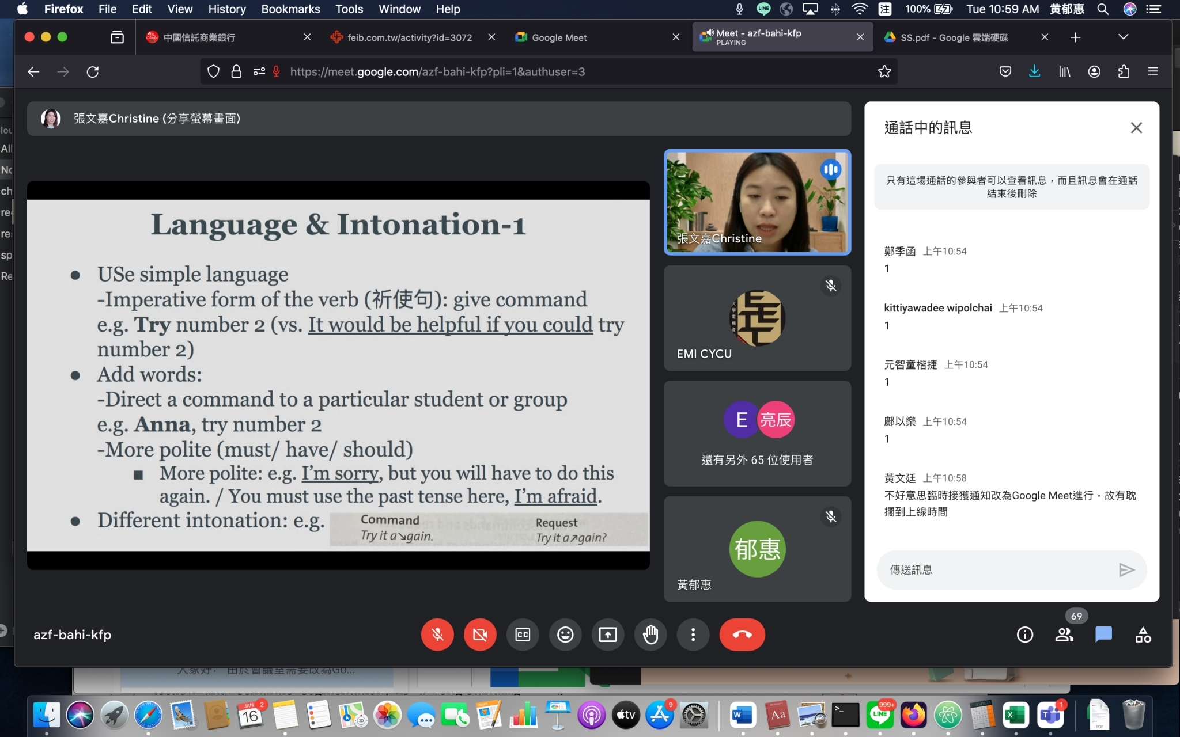Close the in-call messages panel

[1136, 128]
